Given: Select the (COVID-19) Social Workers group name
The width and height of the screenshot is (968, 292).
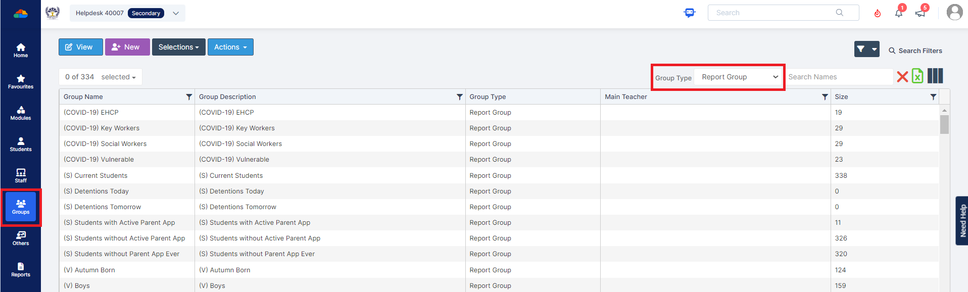Looking at the screenshot, I should 105,143.
